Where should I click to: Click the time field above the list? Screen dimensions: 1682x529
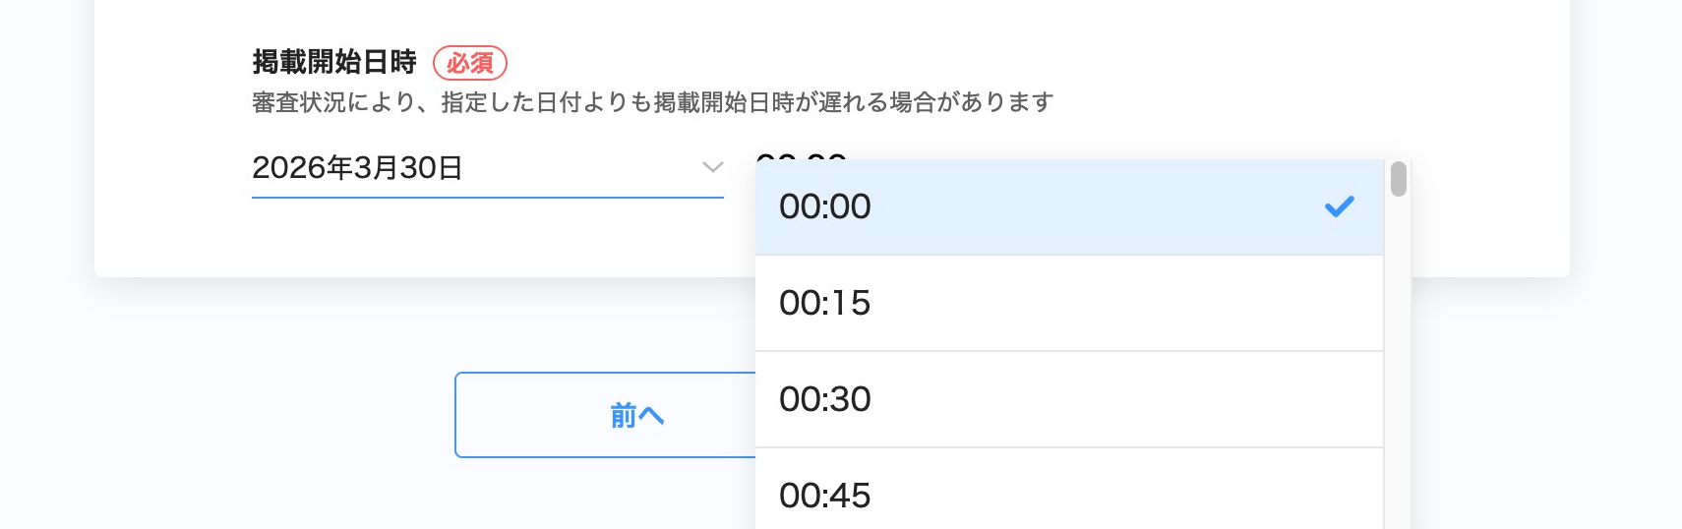[802, 155]
